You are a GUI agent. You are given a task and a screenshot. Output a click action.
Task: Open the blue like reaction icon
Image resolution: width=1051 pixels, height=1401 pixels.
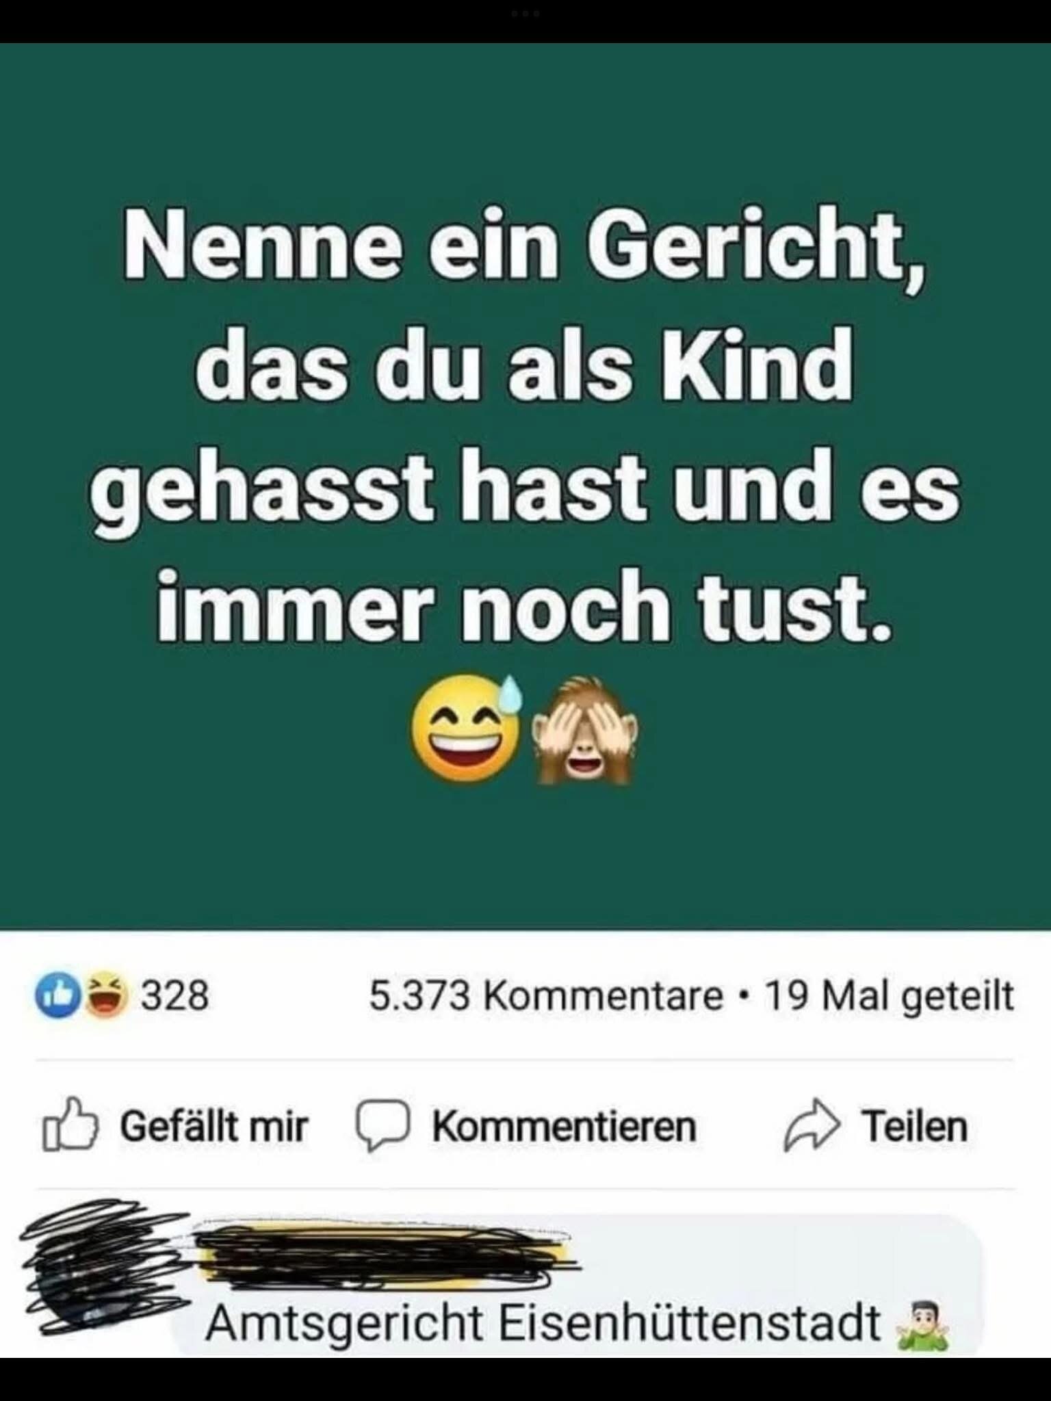coord(58,995)
